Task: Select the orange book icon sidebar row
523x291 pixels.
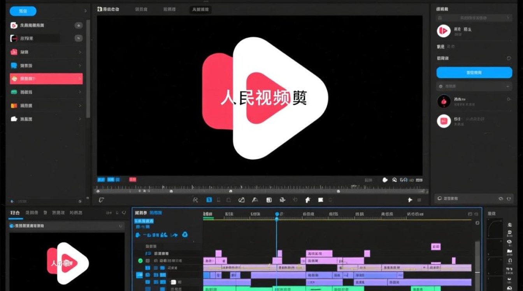Action: (x=46, y=106)
